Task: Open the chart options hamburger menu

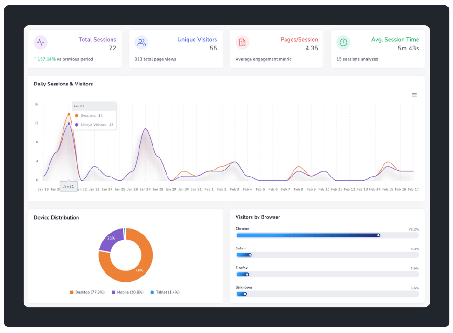Action: (414, 94)
